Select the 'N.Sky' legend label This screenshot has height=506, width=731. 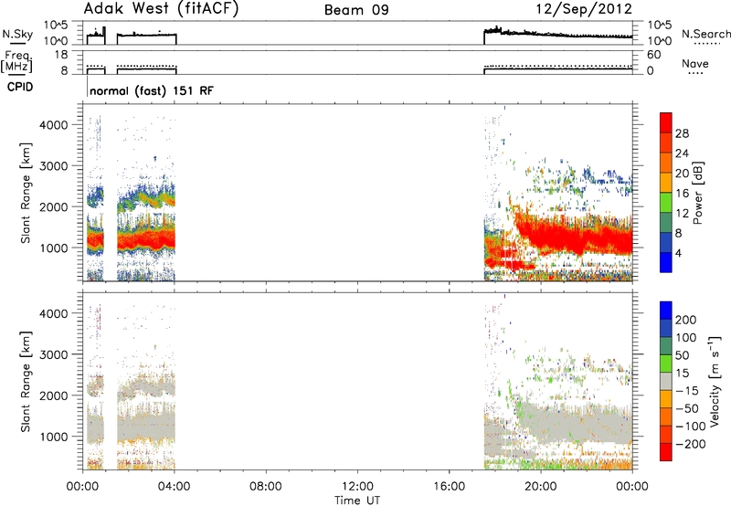[x=17, y=34]
